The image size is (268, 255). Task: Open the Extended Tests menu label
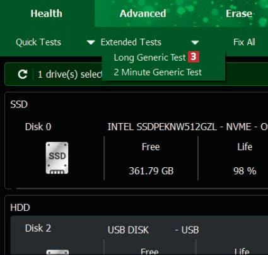click(131, 42)
